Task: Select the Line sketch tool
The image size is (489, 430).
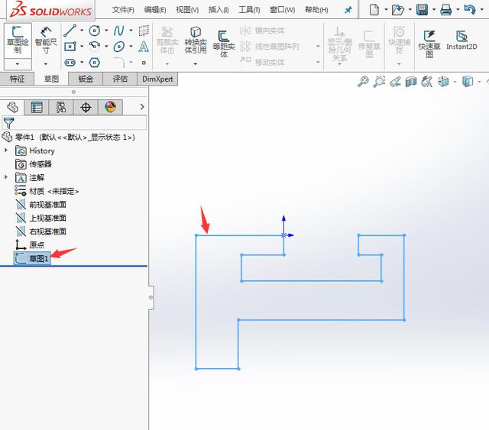Action: [70, 31]
